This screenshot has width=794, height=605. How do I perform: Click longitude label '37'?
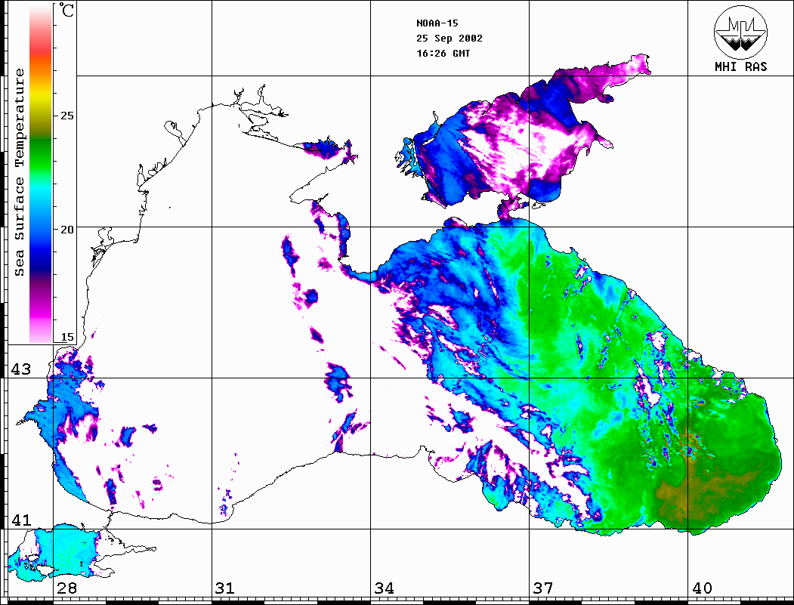[x=543, y=588]
